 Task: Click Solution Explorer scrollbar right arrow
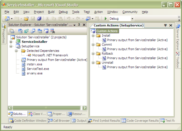point(85,108)
